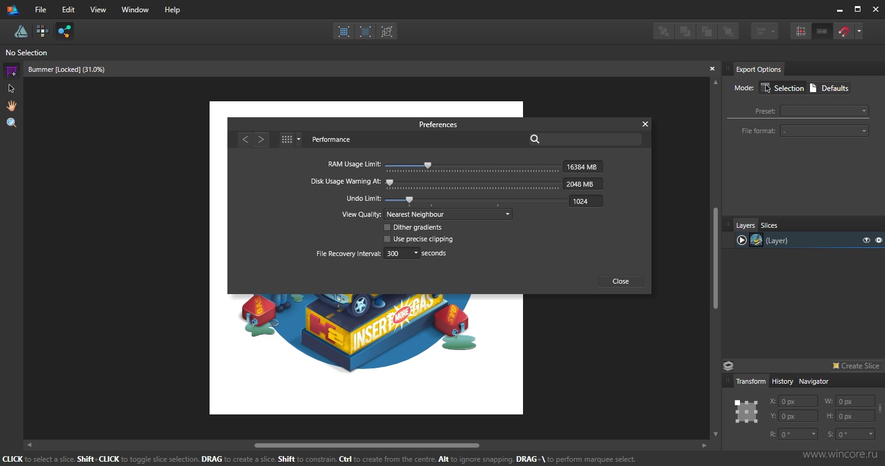
Task: Open the View menu
Action: 98,10
